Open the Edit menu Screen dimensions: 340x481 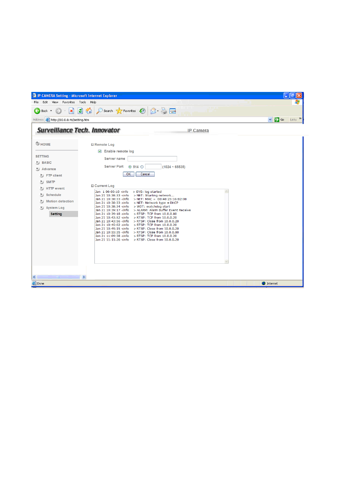[45, 102]
